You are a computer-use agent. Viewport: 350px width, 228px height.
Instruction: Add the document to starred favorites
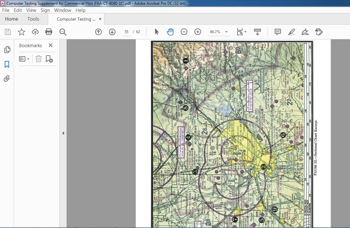click(x=22, y=32)
